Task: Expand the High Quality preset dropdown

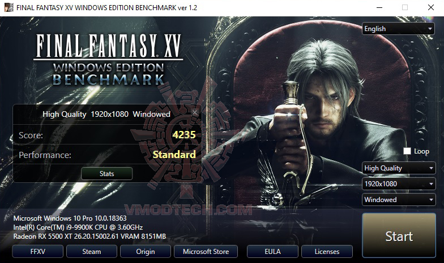Action: click(x=399, y=168)
